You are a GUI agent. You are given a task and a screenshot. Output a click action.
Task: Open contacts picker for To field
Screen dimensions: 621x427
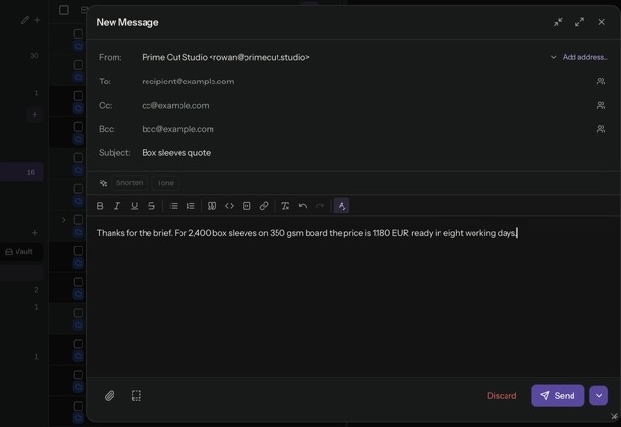point(601,82)
